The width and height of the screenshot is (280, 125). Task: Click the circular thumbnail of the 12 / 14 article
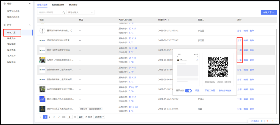pos(42,31)
